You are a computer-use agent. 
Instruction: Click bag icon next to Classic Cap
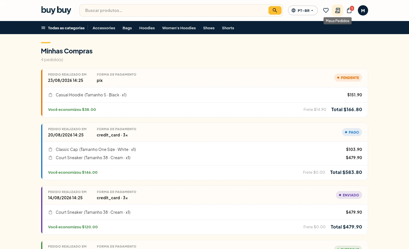click(x=50, y=150)
